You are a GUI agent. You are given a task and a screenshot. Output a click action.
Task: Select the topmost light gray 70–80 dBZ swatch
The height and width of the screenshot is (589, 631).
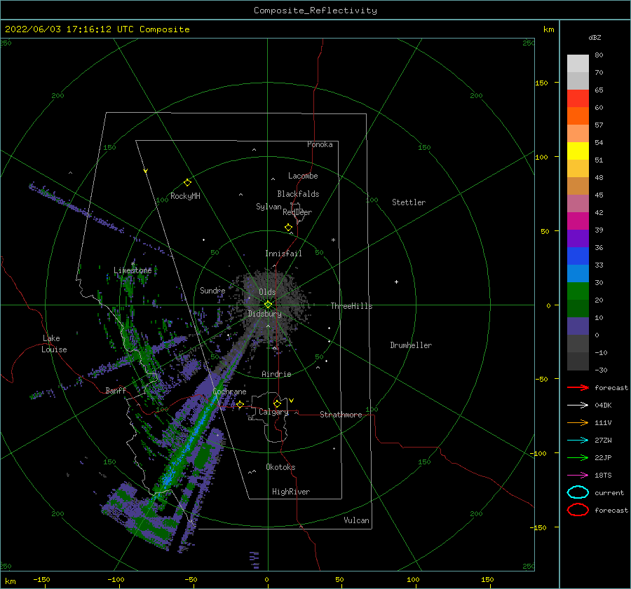pos(578,64)
